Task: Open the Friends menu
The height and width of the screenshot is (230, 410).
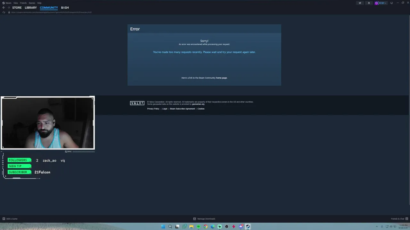Action: pos(23,3)
